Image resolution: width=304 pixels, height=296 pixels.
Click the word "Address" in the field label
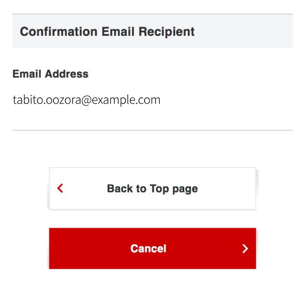coord(69,74)
